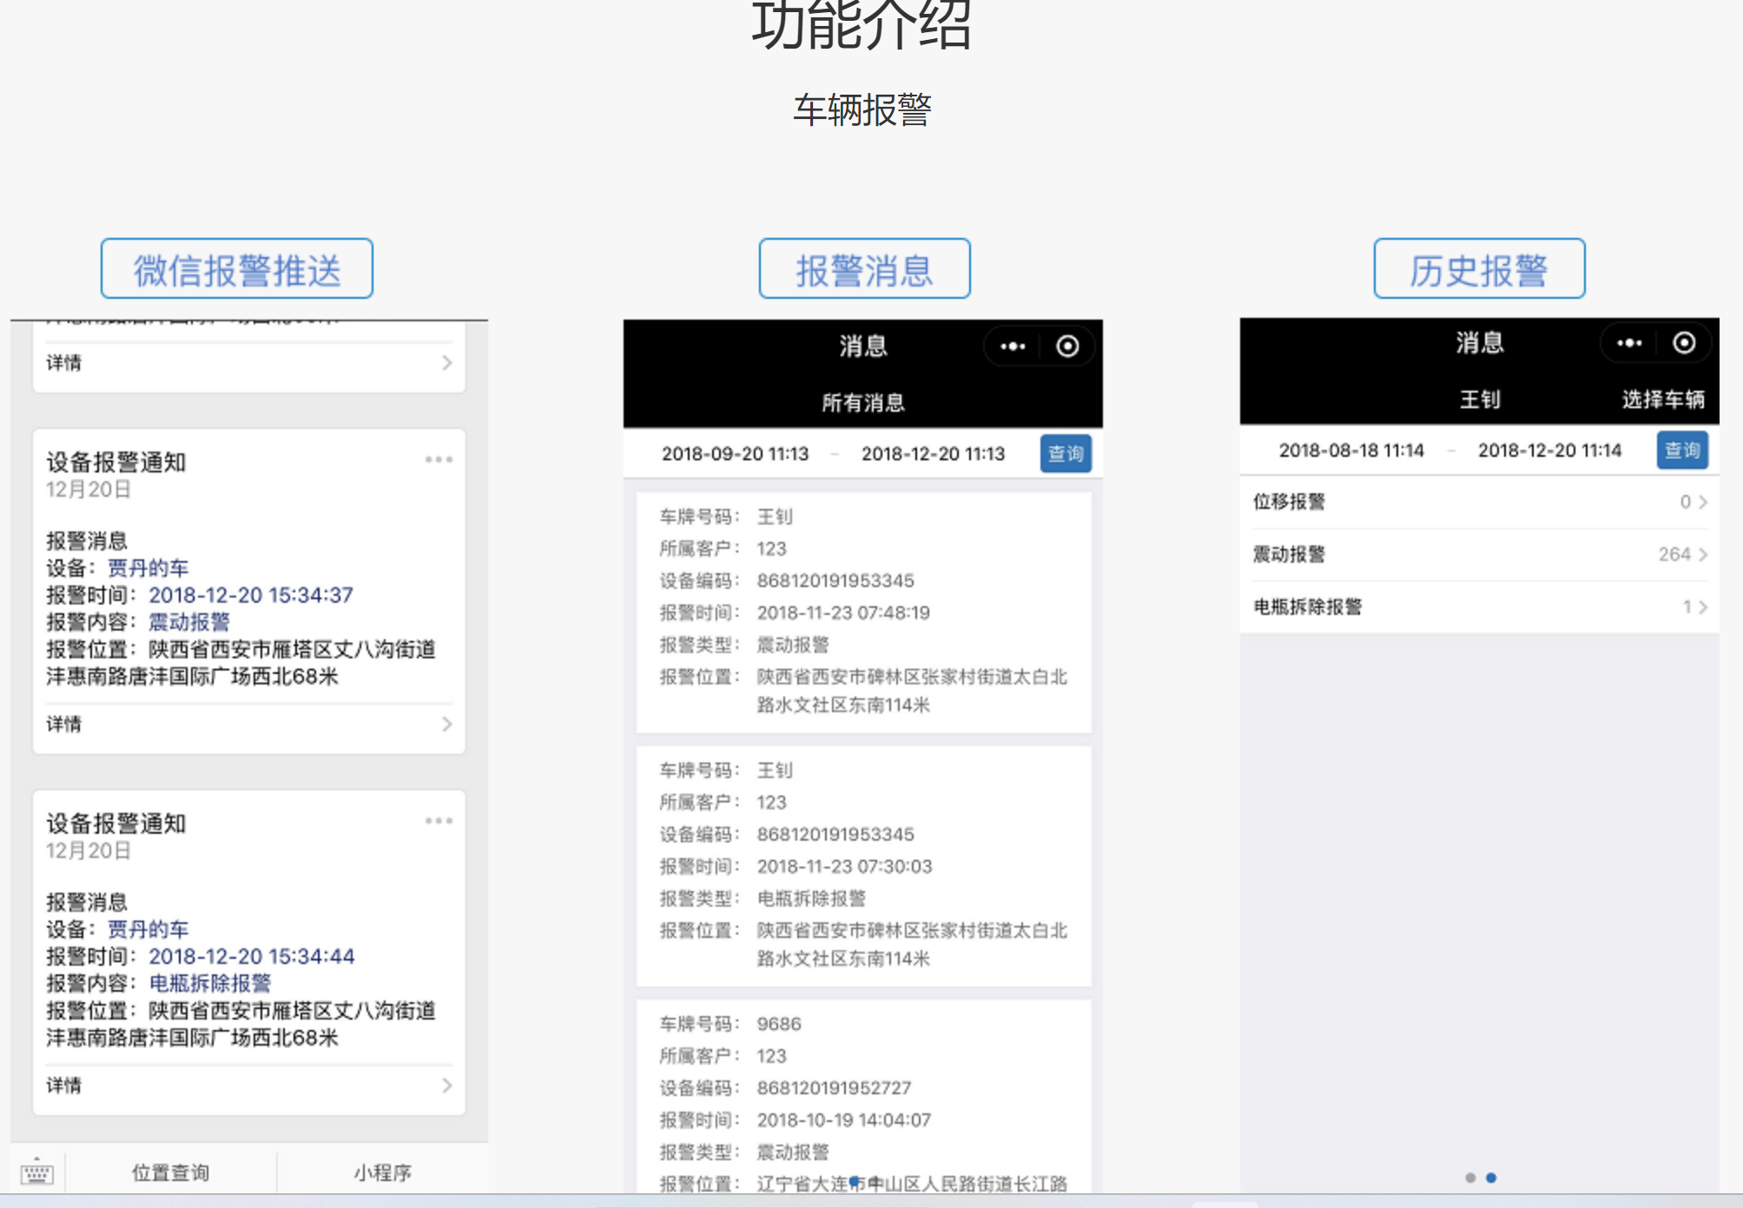Click 查询 button in the 历史报警 panel
The image size is (1743, 1208).
pyautogui.click(x=1682, y=450)
